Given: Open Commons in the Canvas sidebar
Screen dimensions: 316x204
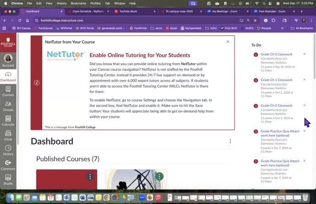Looking at the screenshot, I should tap(8, 166).
